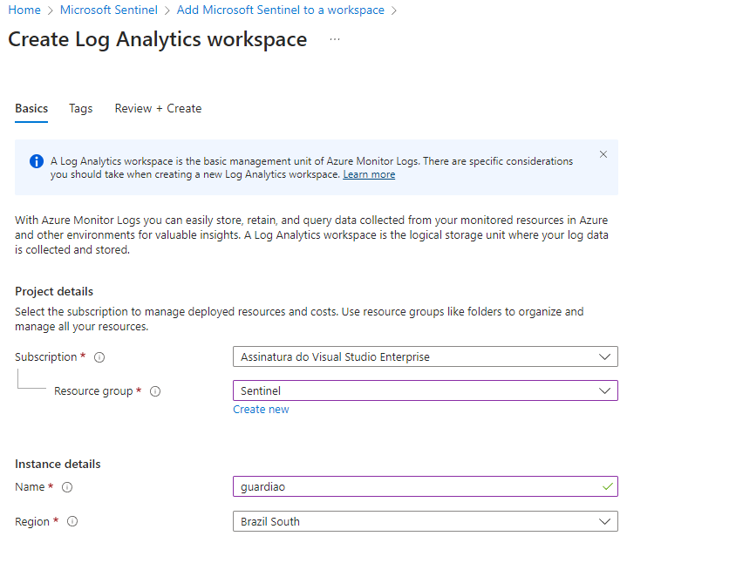Click the Region info icon
The image size is (736, 570).
pos(72,522)
